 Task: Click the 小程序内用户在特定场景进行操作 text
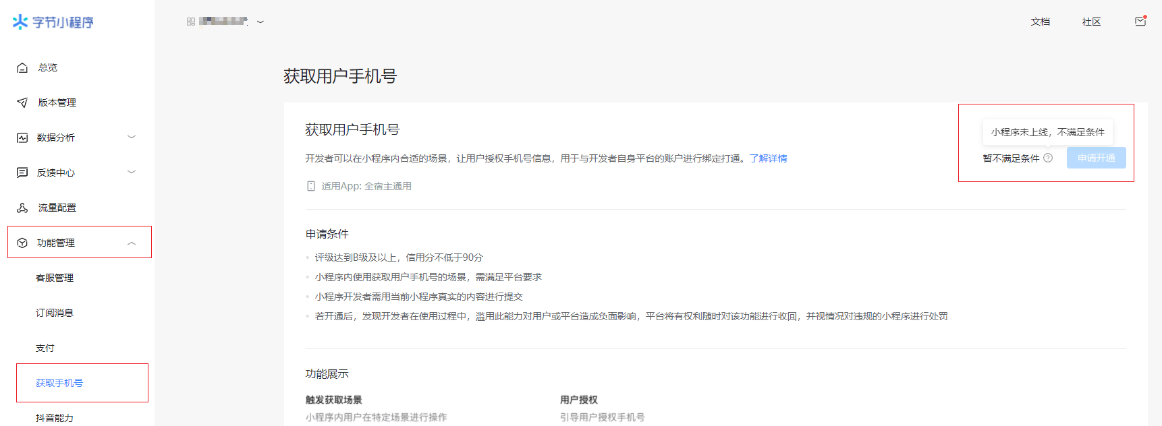point(377,417)
